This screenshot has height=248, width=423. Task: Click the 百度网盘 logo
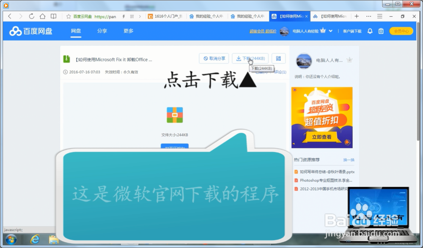31,31
